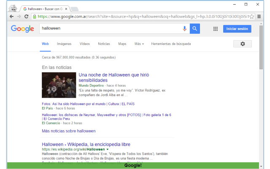Switch to the Videos tab

(84, 44)
